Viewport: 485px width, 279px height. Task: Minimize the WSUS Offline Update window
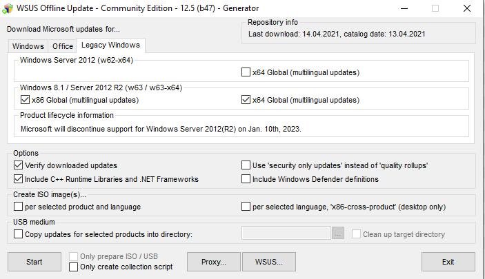403,8
